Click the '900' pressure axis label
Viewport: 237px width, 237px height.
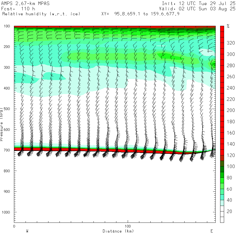[x=7, y=191]
